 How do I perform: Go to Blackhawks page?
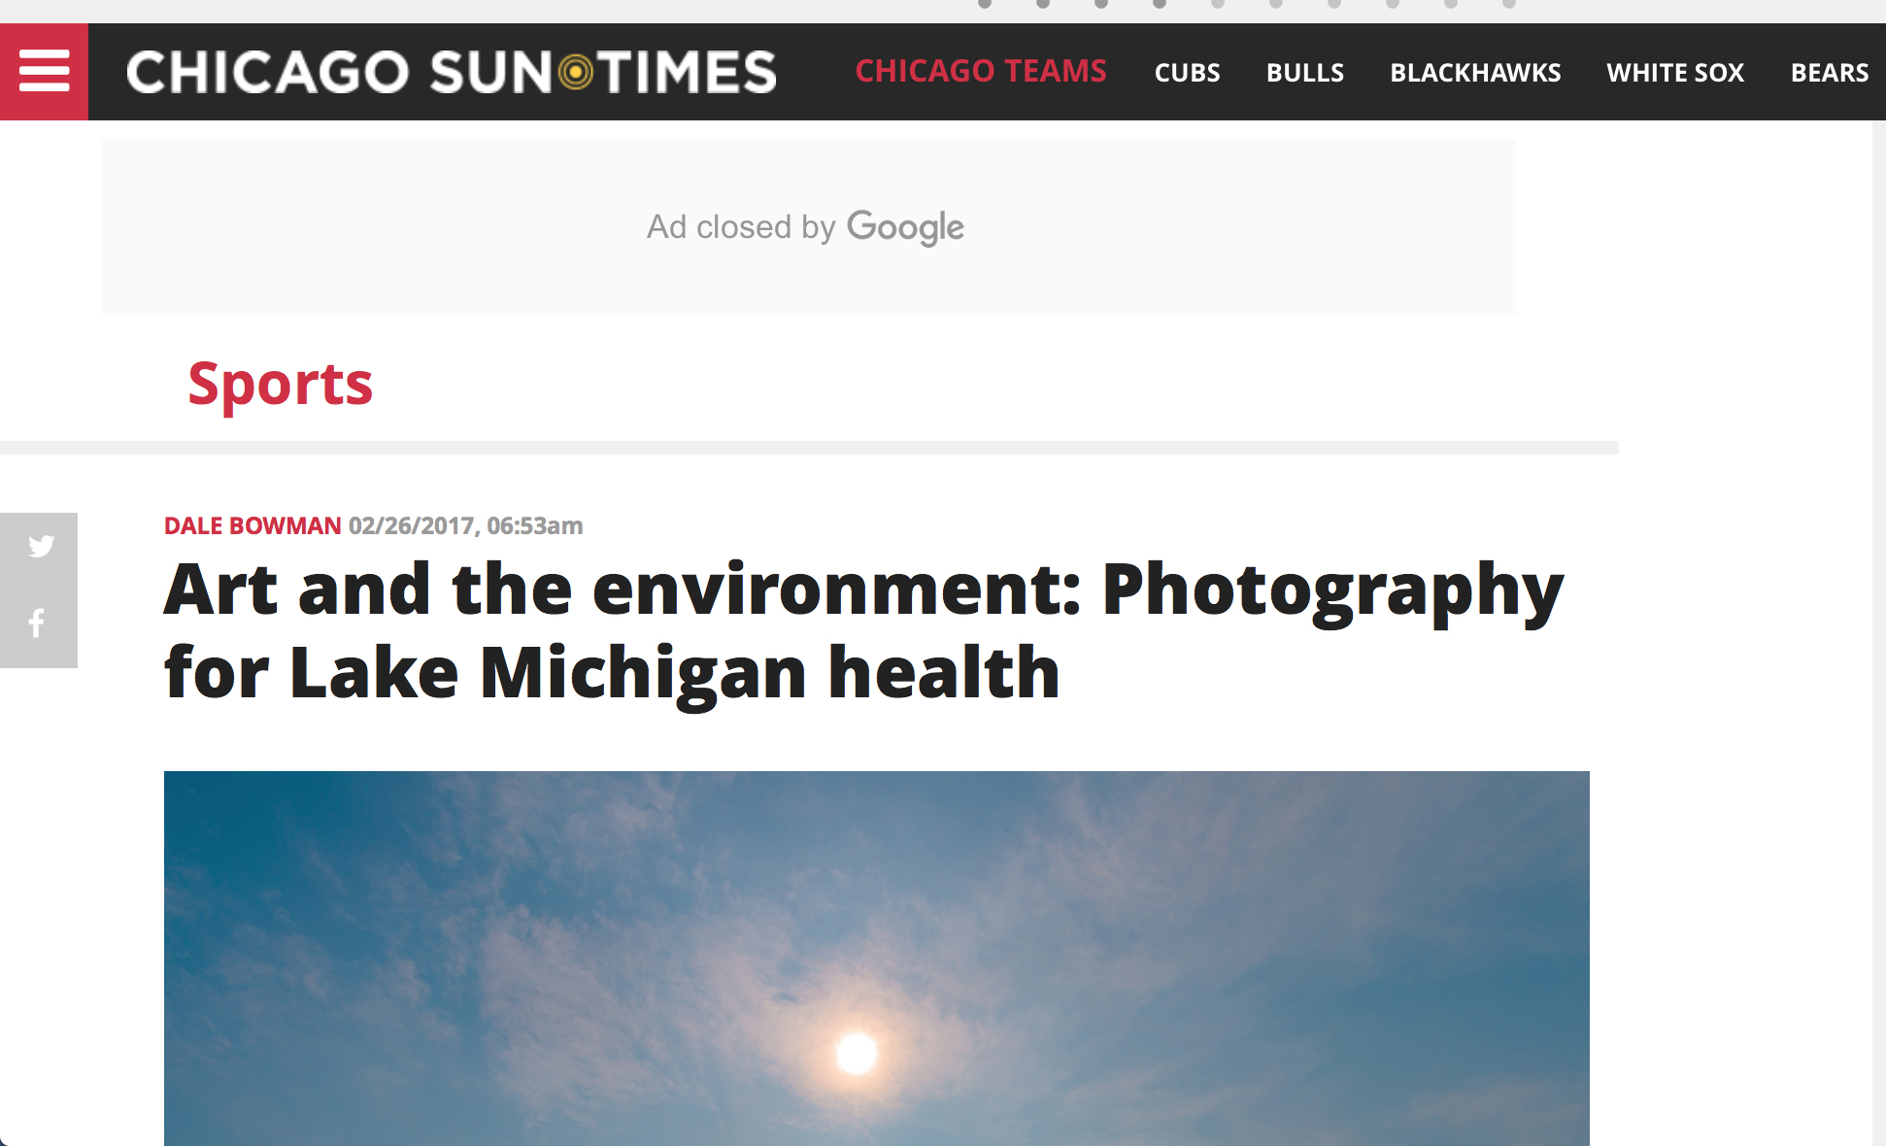(1475, 73)
